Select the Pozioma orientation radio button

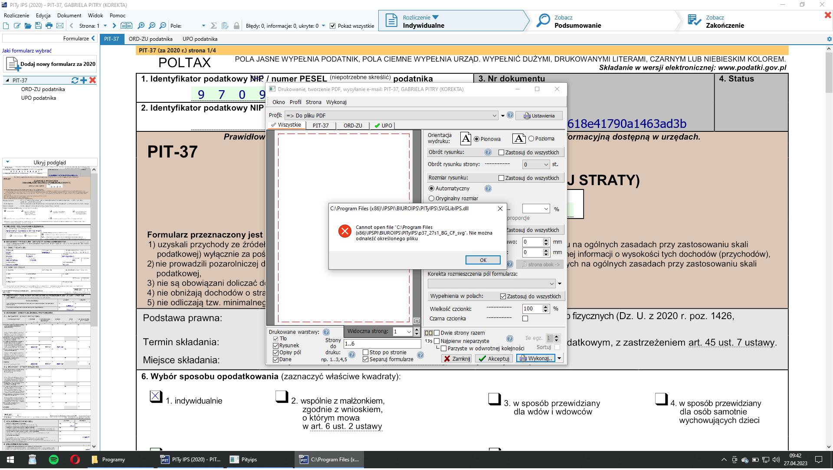[531, 139]
